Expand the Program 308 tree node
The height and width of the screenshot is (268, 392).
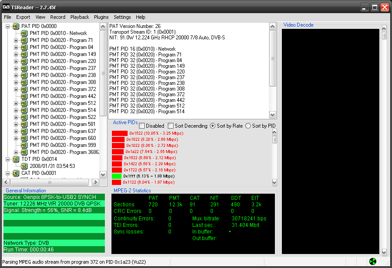(x=16, y=82)
